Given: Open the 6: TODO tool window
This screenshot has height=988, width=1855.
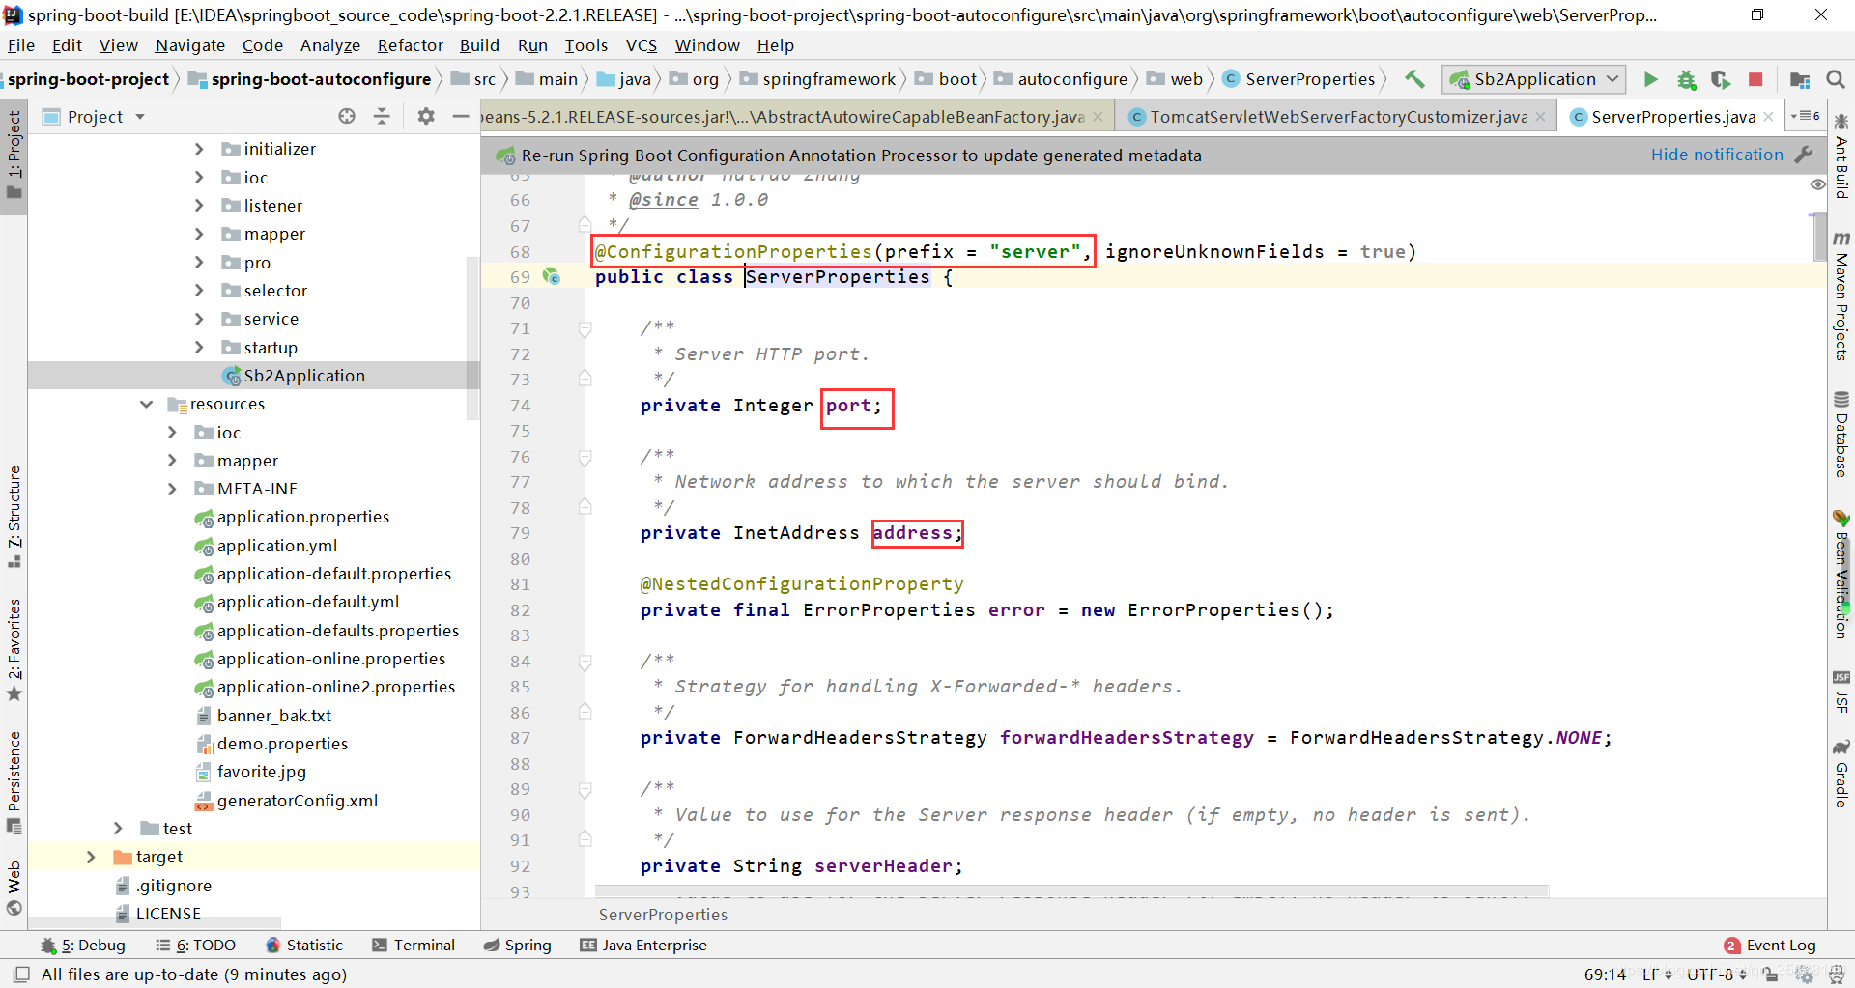Looking at the screenshot, I should pos(196,945).
